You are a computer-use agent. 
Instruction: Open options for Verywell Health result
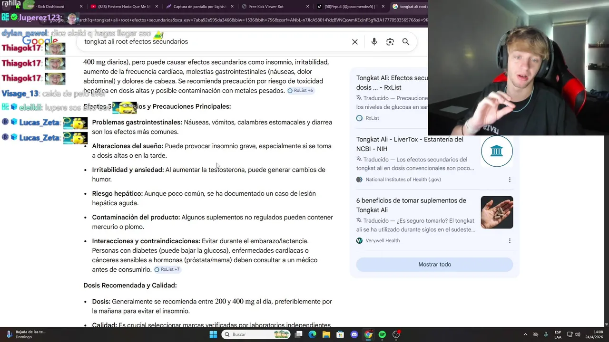coord(510,241)
